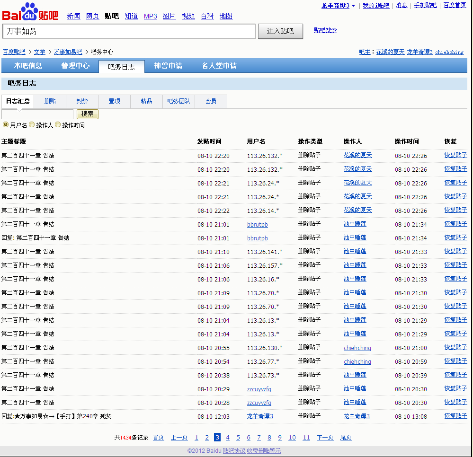Screen dimensions: 473x457
Task: Click the IP 113.26.141.* cell
Action: coord(265,252)
